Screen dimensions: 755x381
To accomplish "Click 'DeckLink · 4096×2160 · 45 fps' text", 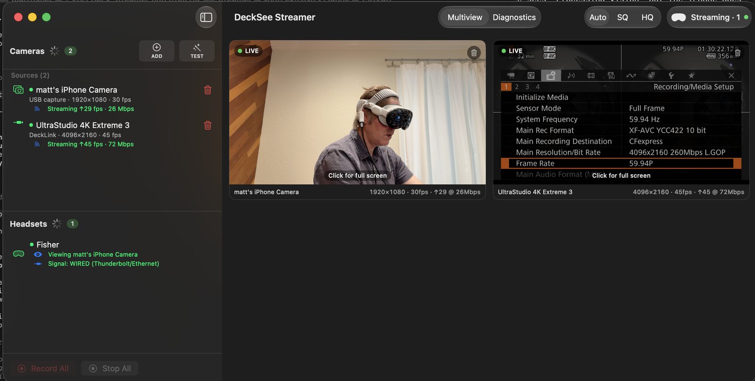I will coord(75,135).
